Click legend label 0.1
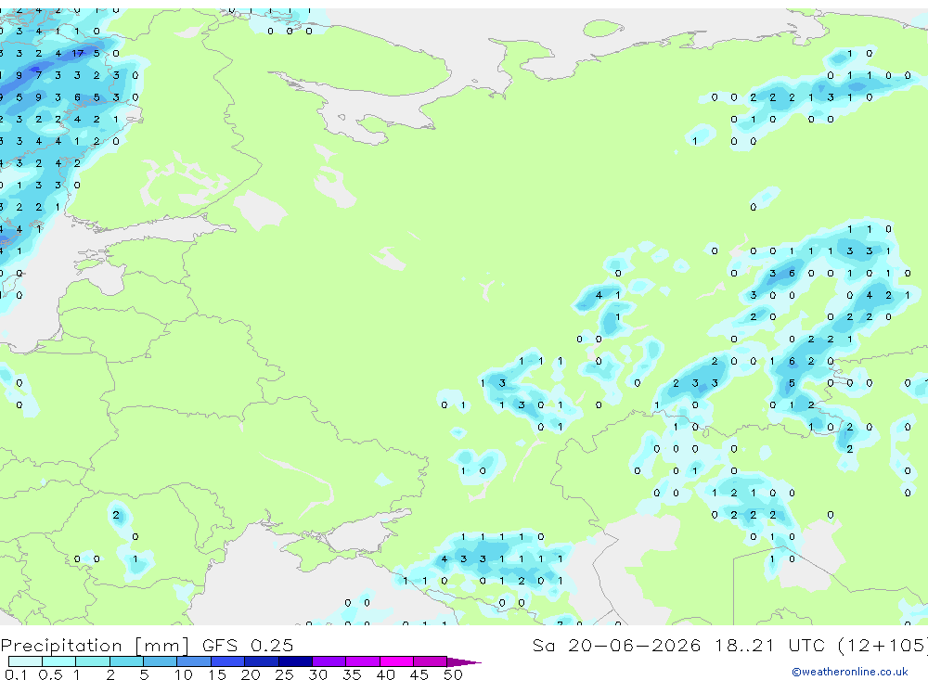The height and width of the screenshot is (680, 928). coord(16,674)
